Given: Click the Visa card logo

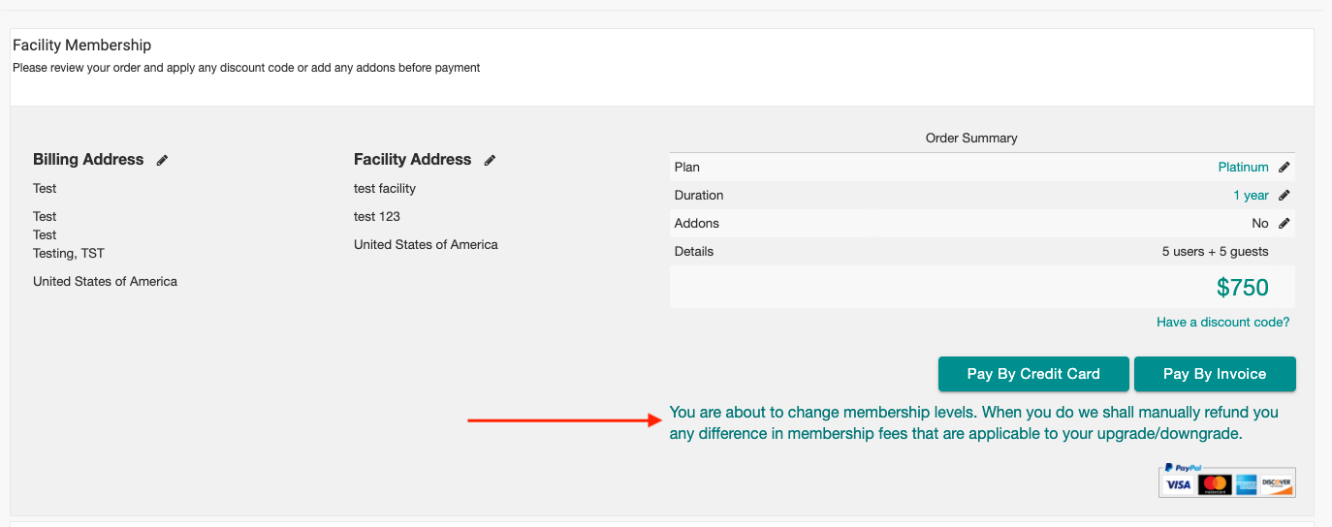Looking at the screenshot, I should (1178, 483).
